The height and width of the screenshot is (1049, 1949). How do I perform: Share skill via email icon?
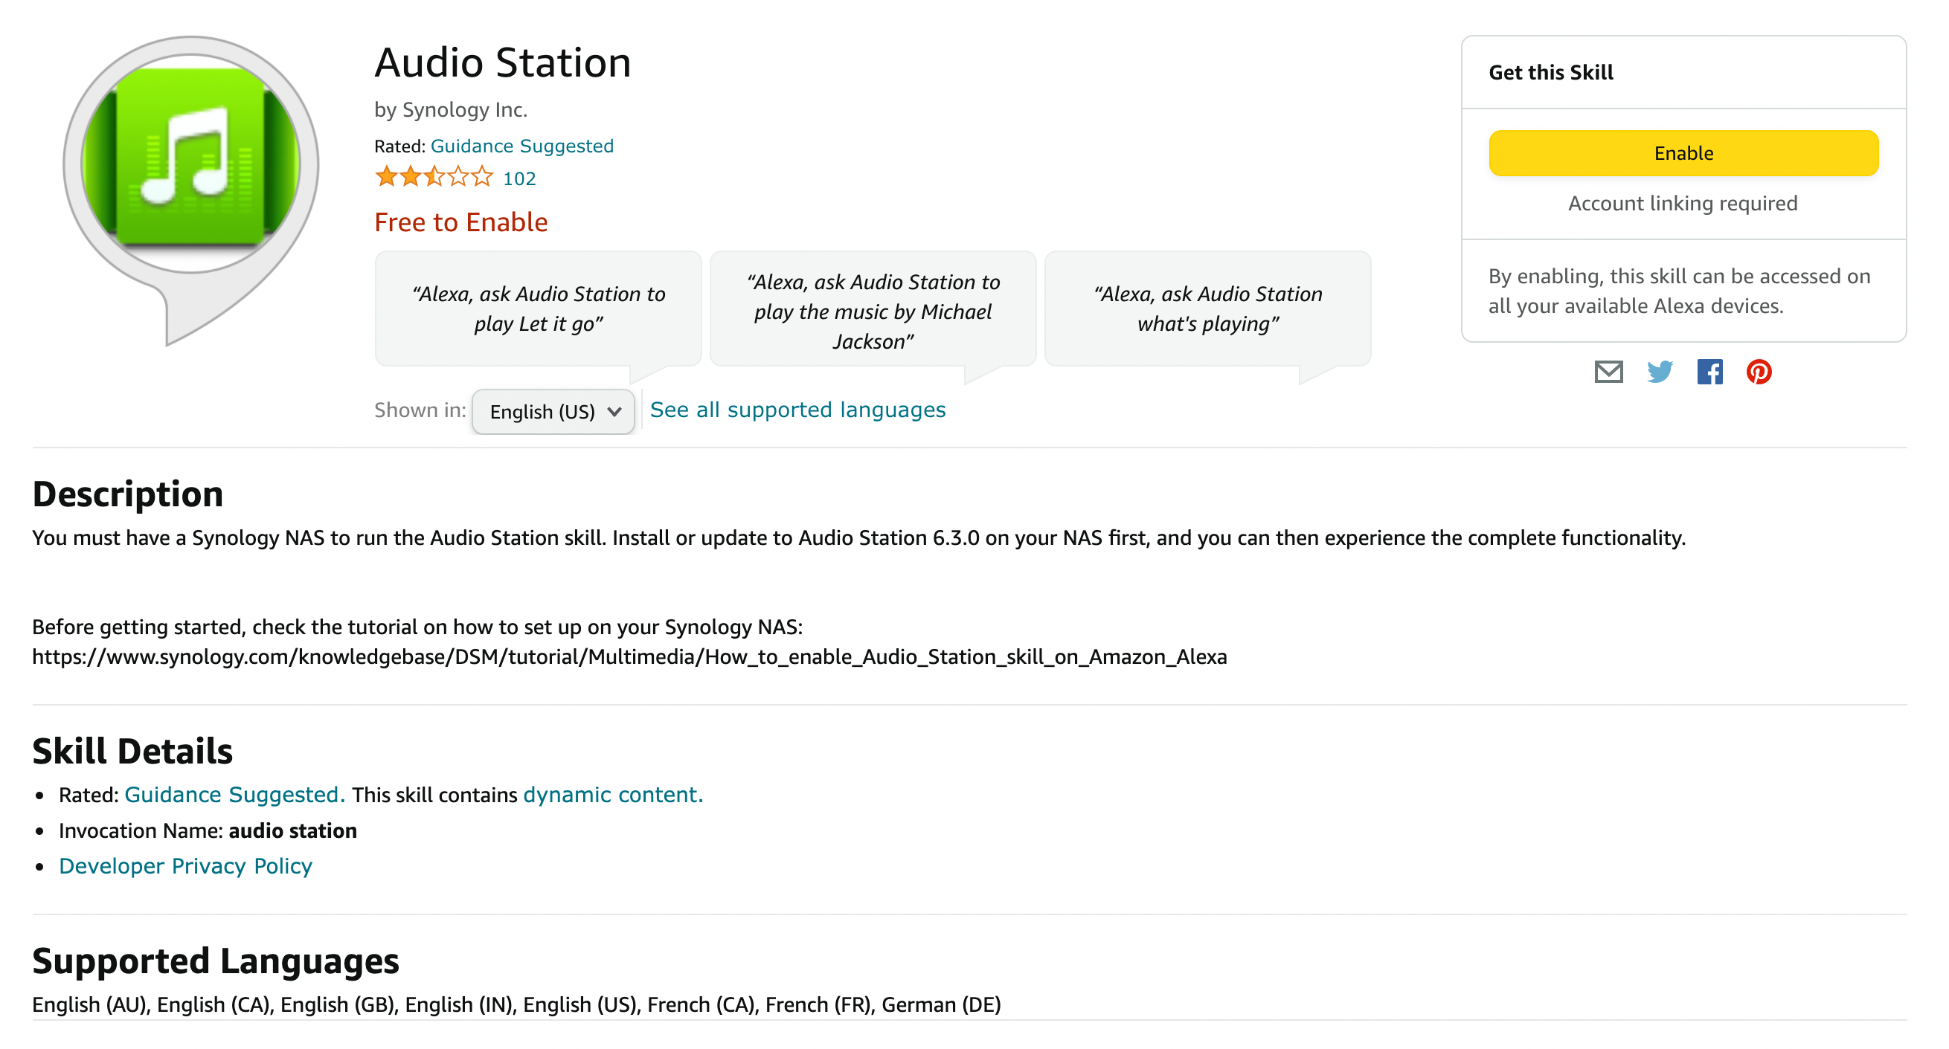pyautogui.click(x=1608, y=372)
